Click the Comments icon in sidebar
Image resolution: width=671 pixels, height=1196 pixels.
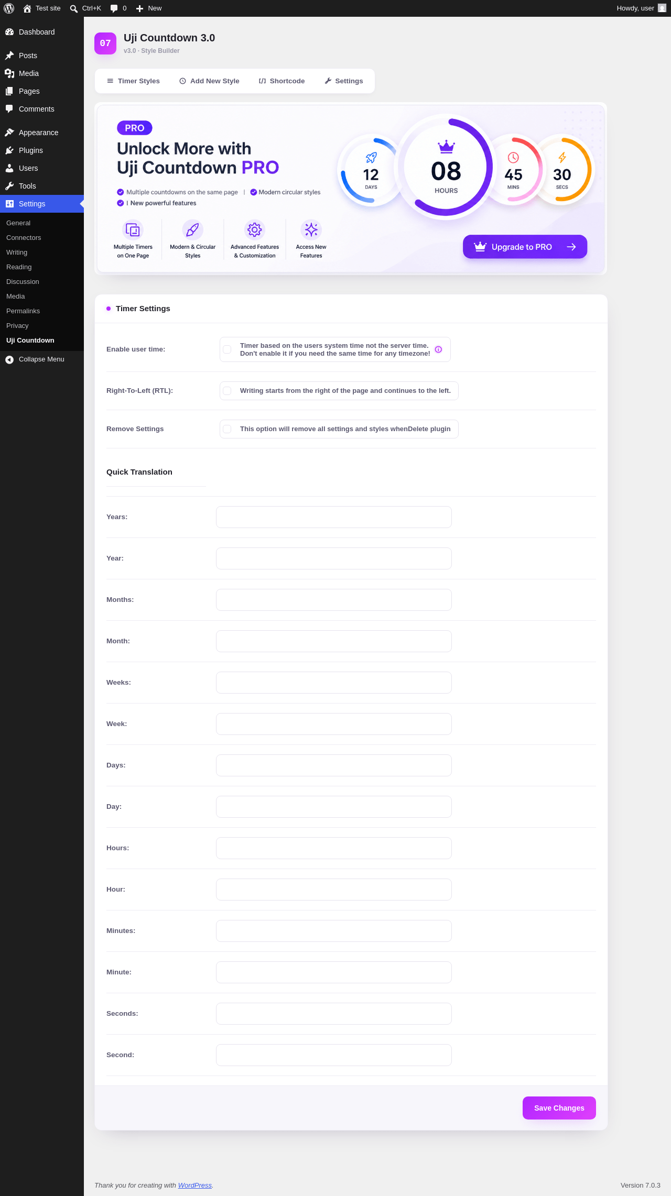click(x=9, y=109)
